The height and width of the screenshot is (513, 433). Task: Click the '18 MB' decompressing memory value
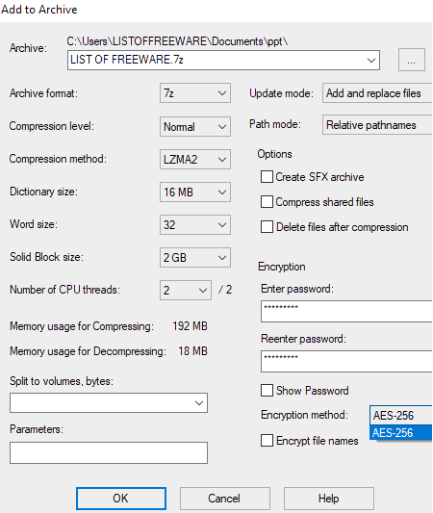[x=192, y=351]
